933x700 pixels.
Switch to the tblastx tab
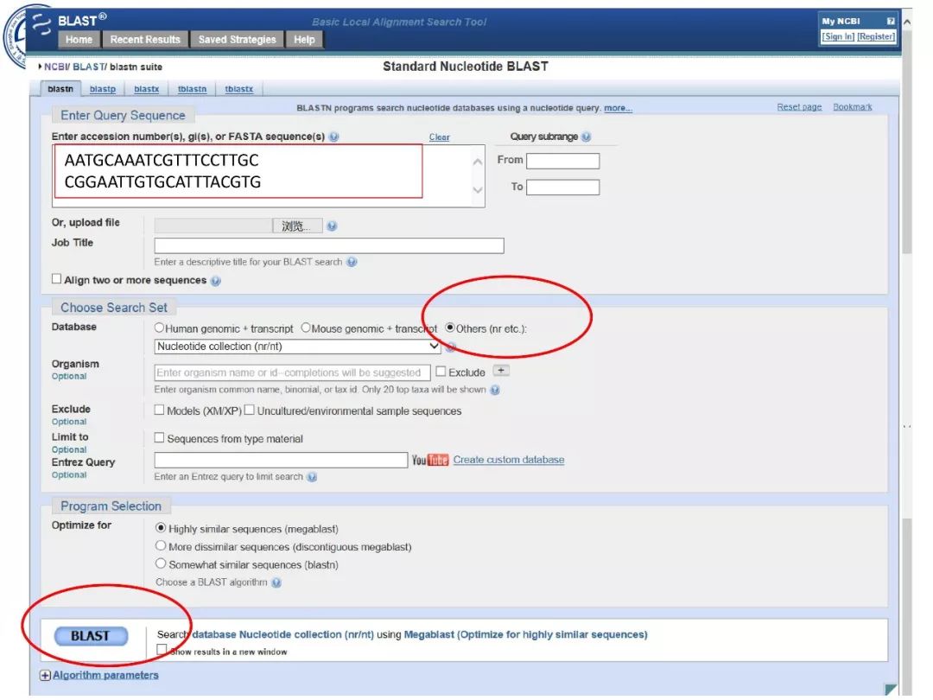[x=238, y=89]
